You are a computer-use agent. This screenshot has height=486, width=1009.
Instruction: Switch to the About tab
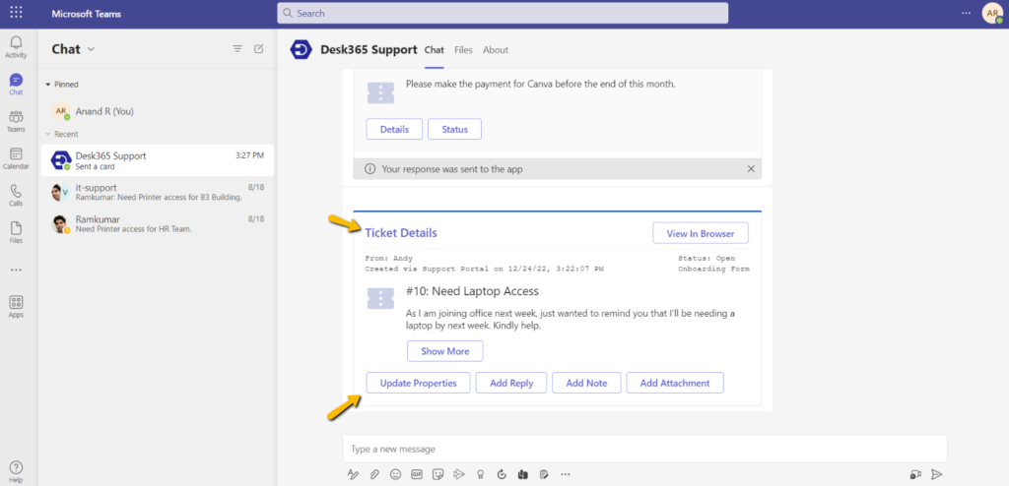click(x=496, y=49)
